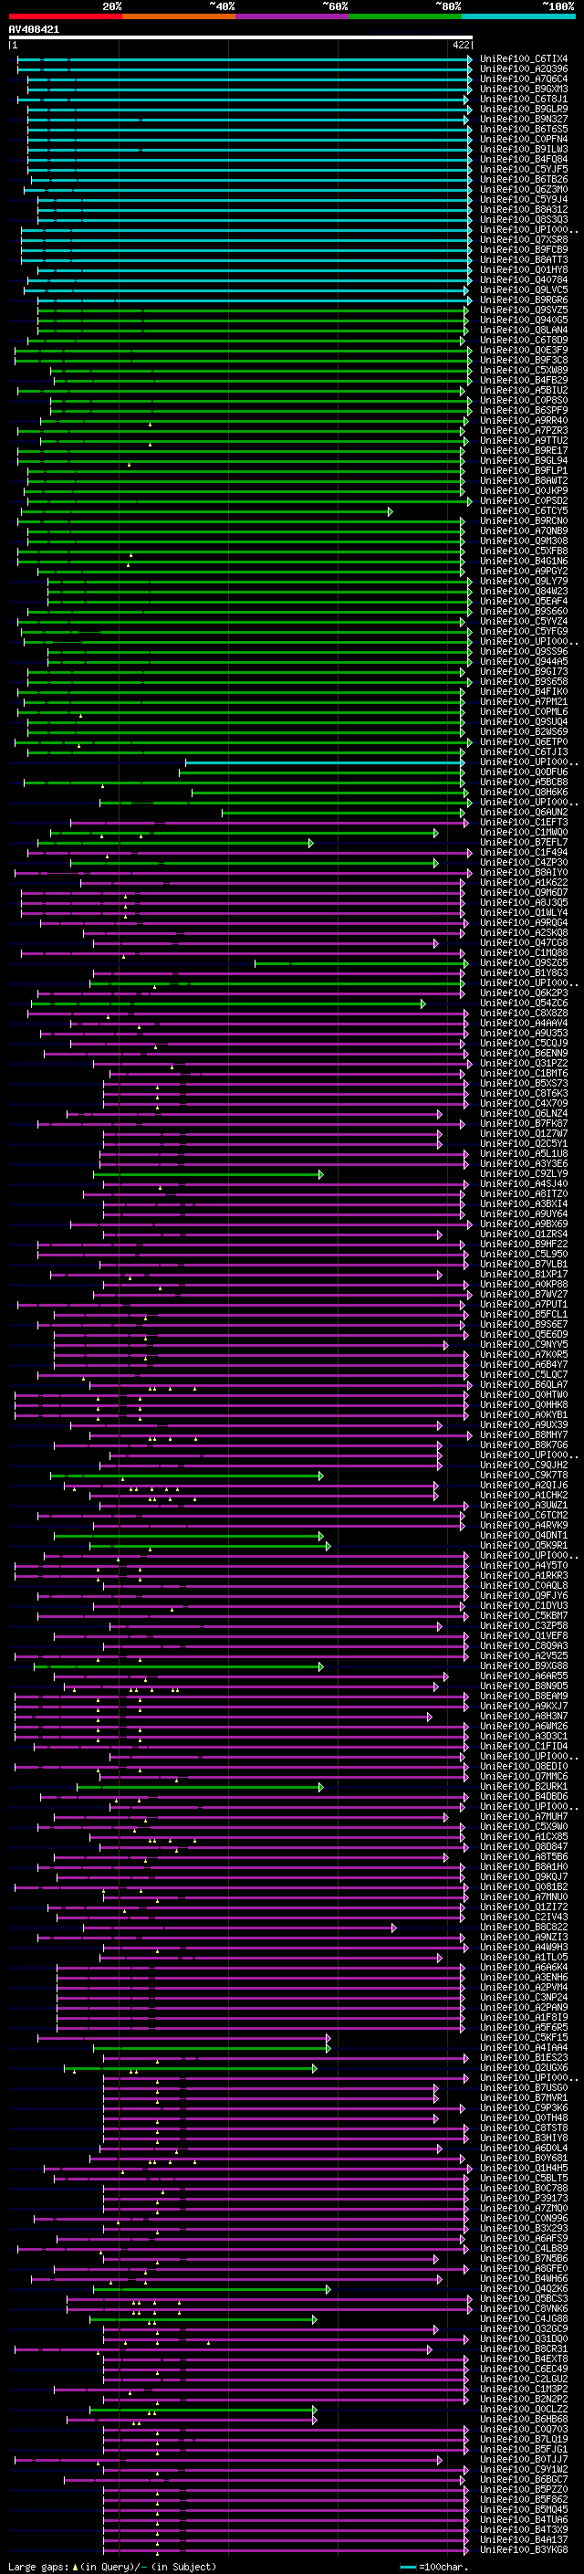The width and height of the screenshot is (584, 2574).
Task: Select UniRef100_A7QNB9 entry
Action: (524, 531)
